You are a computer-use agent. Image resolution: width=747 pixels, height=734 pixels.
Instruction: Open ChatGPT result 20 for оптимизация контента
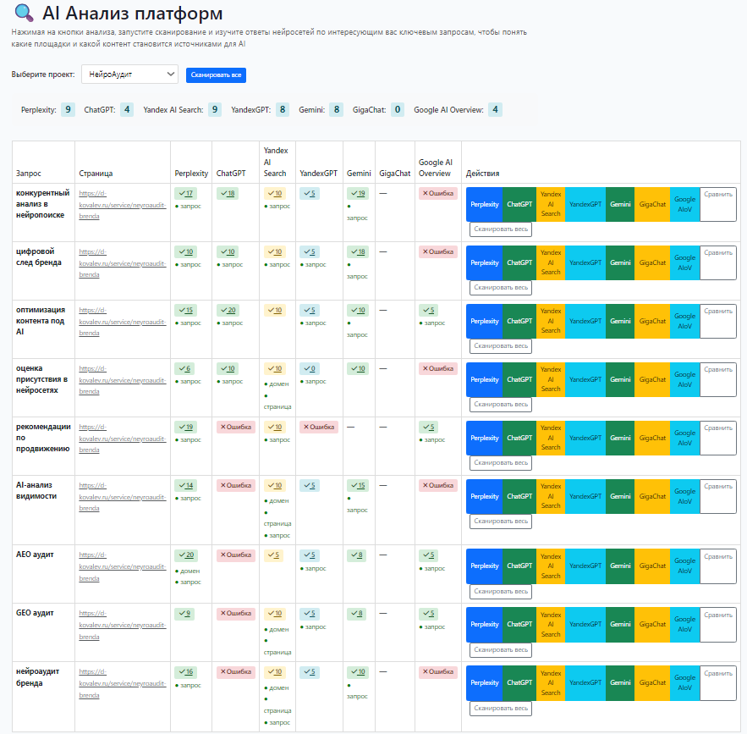click(x=228, y=310)
